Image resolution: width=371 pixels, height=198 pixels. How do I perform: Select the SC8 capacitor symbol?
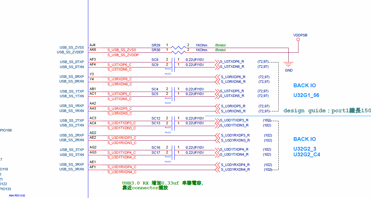coord(173,62)
